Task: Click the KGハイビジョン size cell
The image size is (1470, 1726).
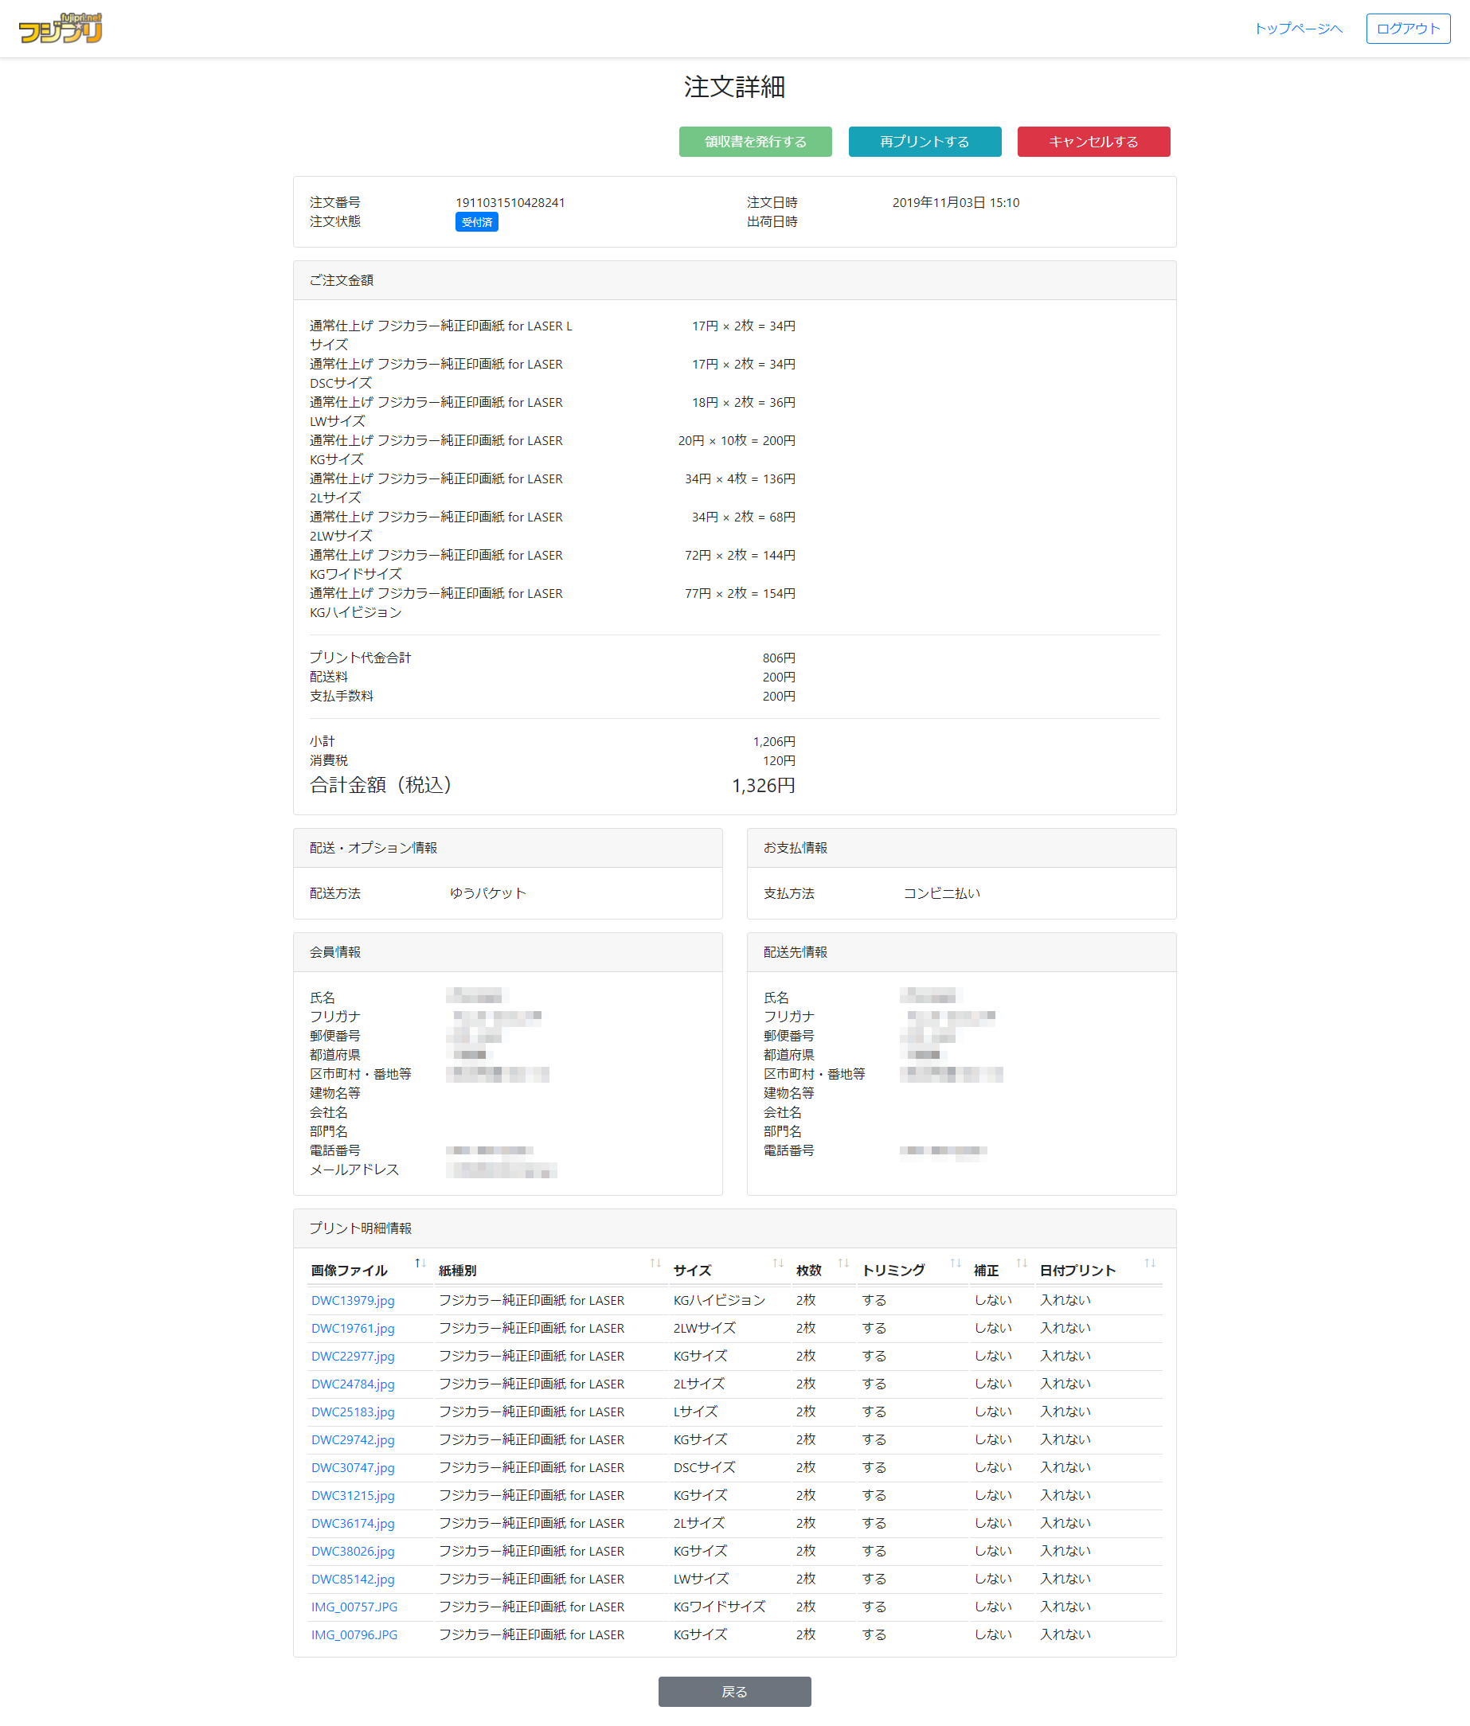Action: [x=719, y=1300]
